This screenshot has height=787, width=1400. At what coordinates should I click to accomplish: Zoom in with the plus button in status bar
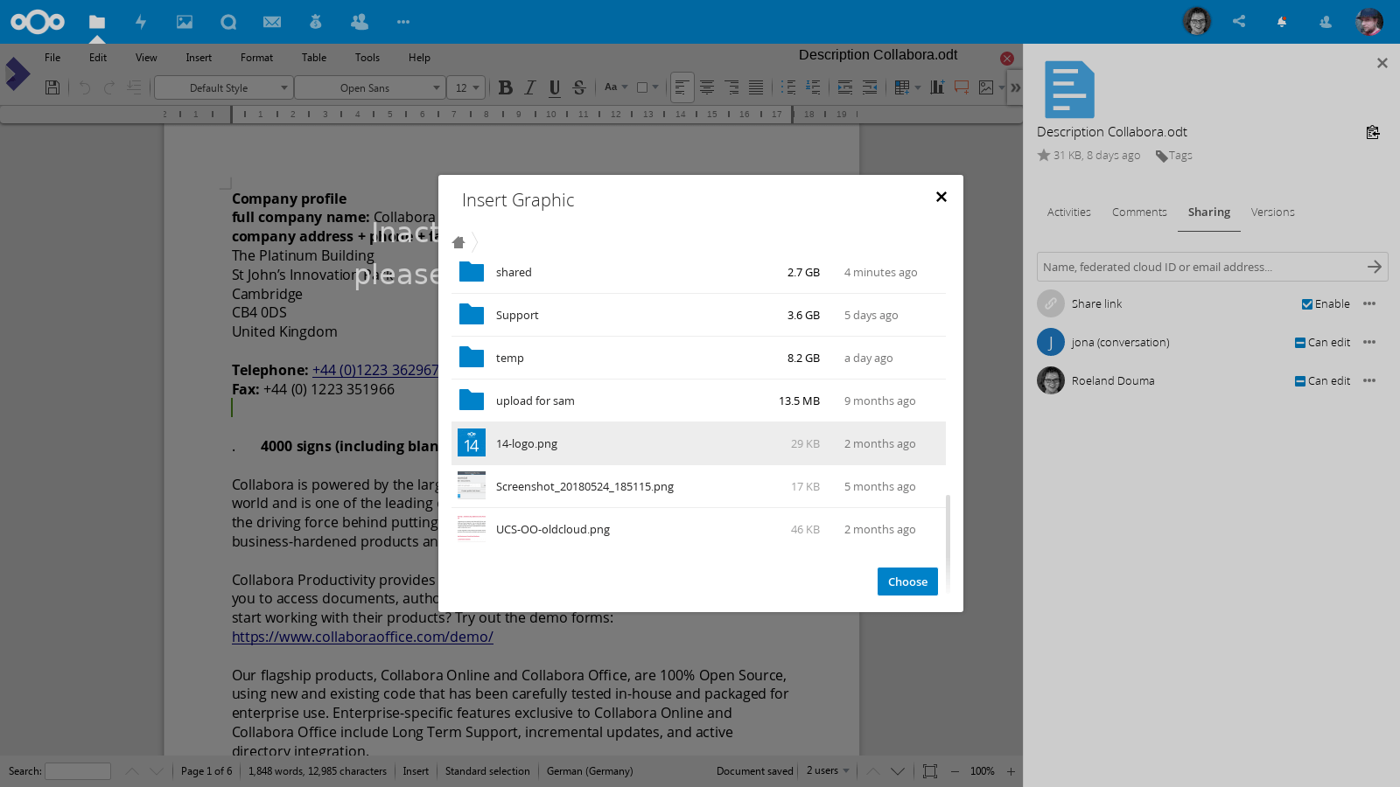click(1011, 771)
